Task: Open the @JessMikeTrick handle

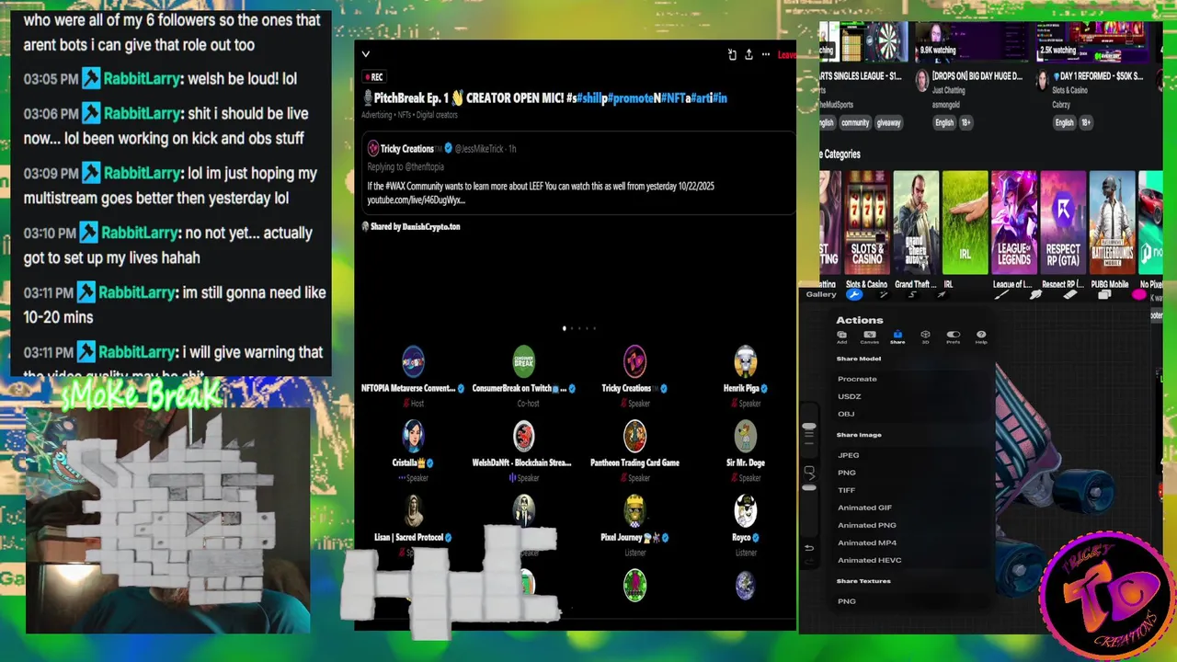Action: point(480,149)
